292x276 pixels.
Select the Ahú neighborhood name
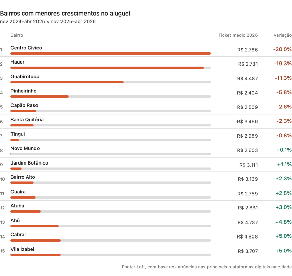pos(15,220)
